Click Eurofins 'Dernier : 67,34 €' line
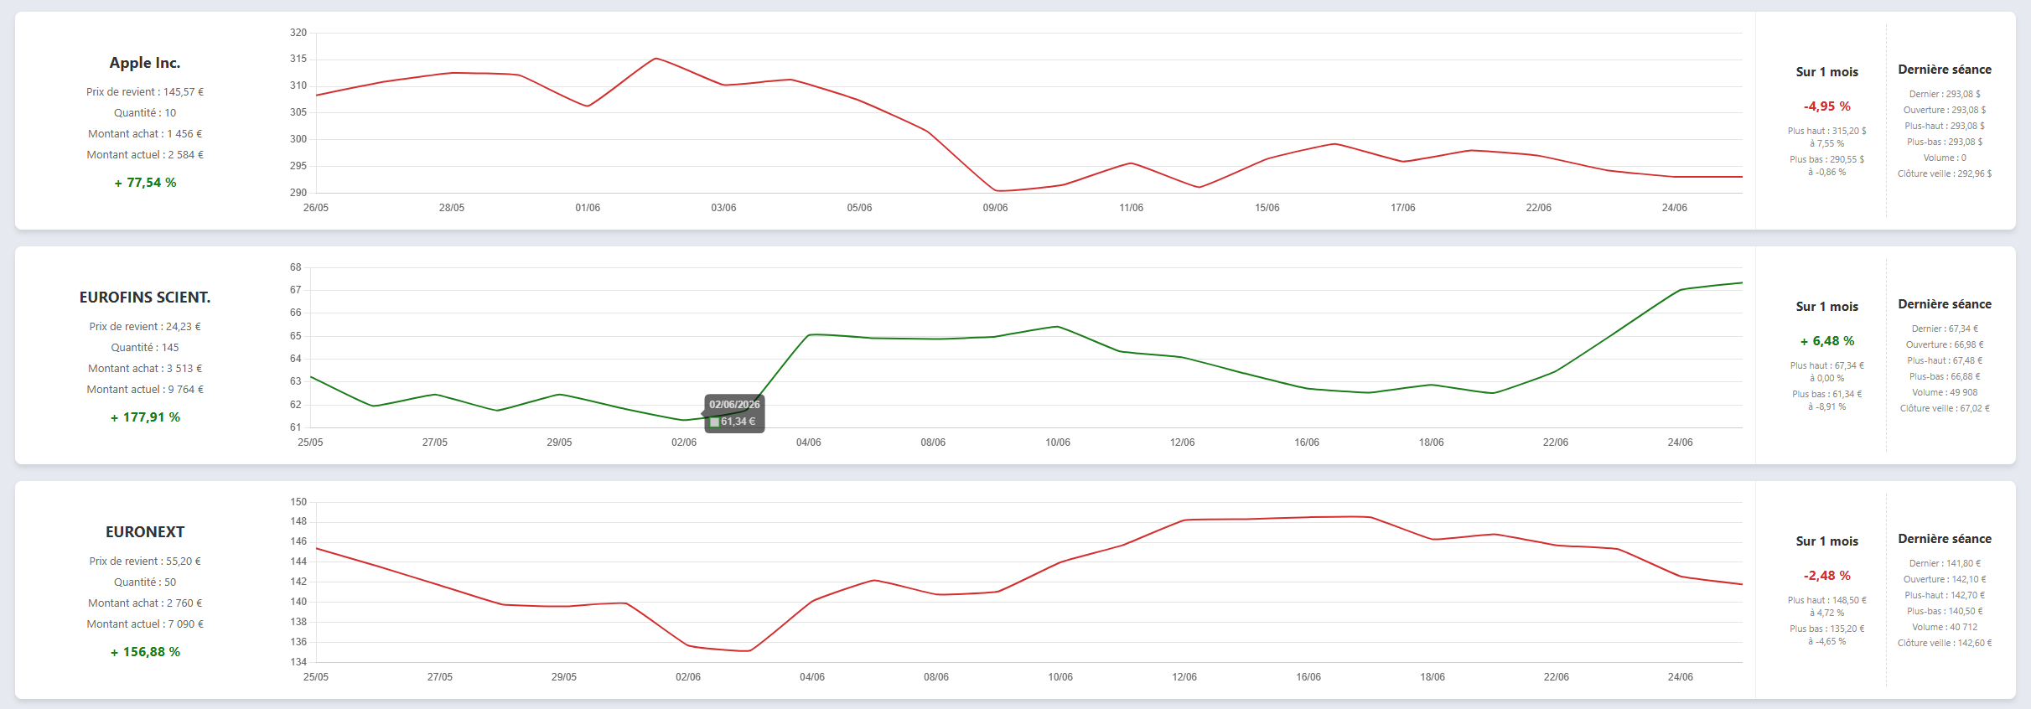The image size is (2031, 709). point(1945,329)
